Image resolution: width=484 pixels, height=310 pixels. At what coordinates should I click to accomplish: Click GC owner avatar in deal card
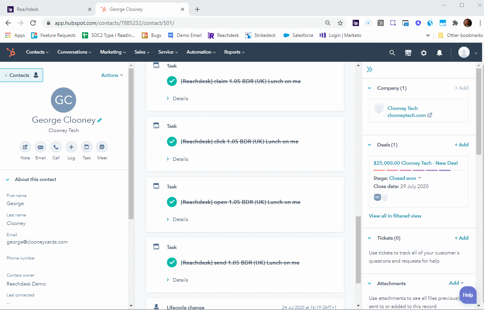click(377, 197)
